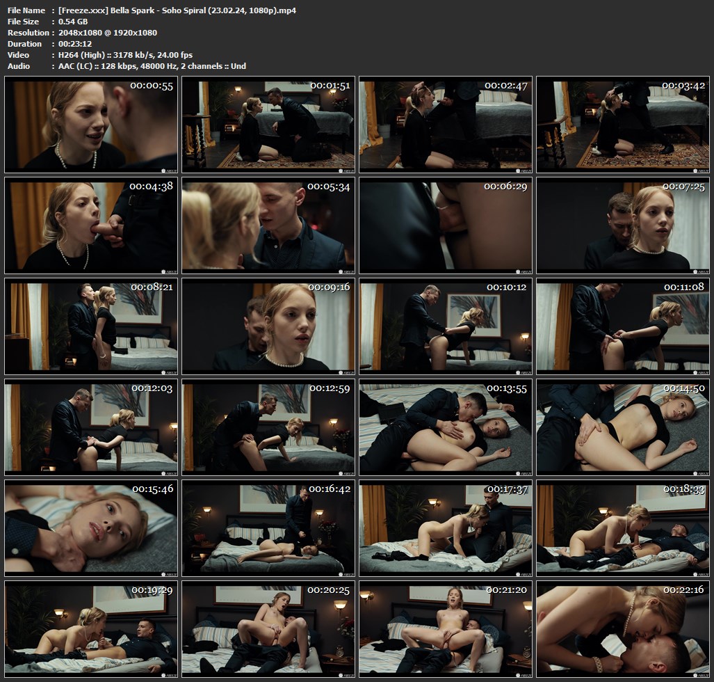This screenshot has height=682, width=714.
Task: Click the Duration value 00:23:12
Action: pos(75,44)
